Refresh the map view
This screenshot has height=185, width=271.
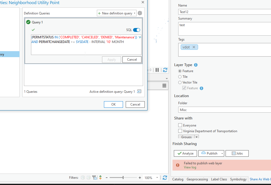(x=165, y=70)
